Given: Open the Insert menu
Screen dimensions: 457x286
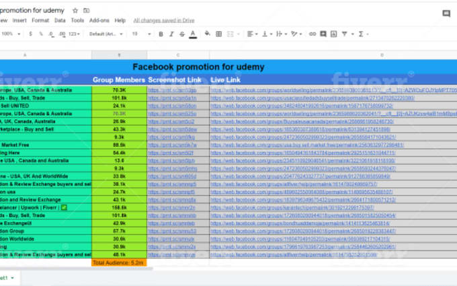Looking at the screenshot, I should click(x=19, y=20).
